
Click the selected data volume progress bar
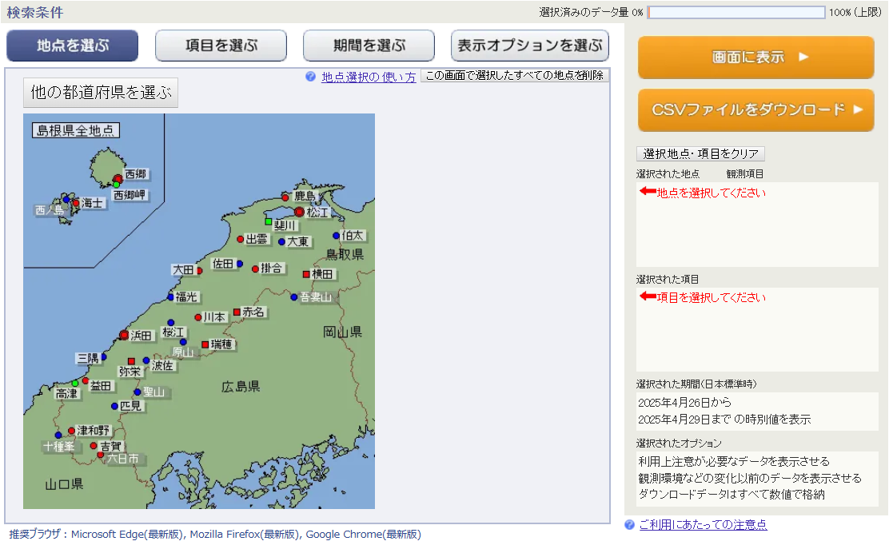736,12
